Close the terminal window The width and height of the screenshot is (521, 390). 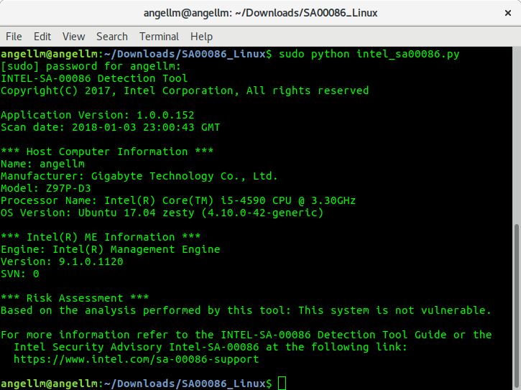click(x=508, y=13)
